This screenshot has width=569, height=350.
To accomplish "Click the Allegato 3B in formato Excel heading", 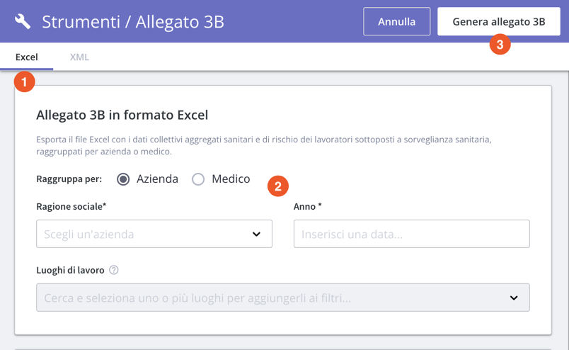I will click(122, 115).
